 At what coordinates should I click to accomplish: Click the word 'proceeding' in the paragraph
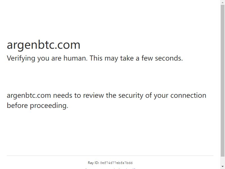pos(49,106)
